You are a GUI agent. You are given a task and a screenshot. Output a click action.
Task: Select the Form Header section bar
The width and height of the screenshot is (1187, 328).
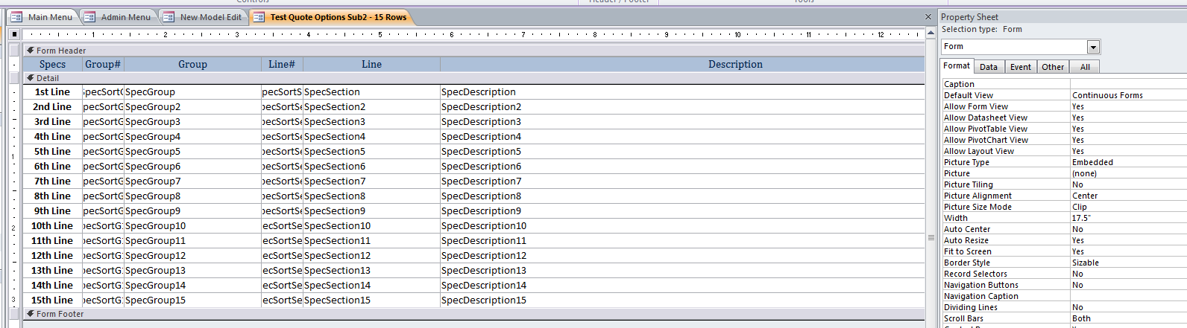point(474,51)
